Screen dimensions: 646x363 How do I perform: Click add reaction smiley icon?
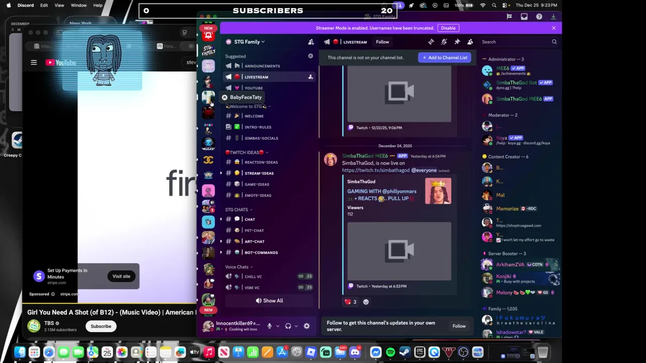click(366, 302)
